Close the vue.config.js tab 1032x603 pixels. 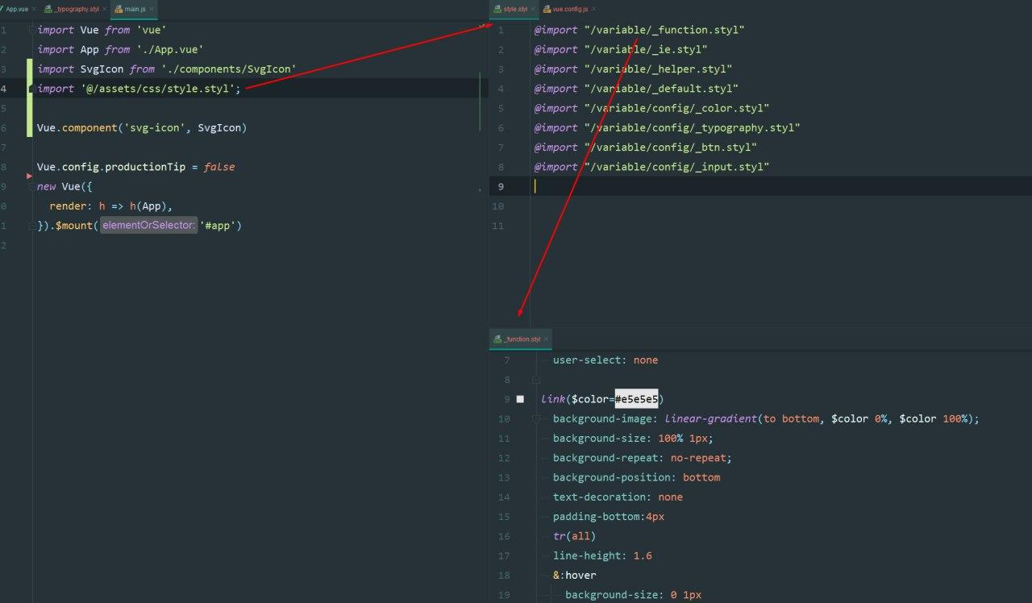594,9
